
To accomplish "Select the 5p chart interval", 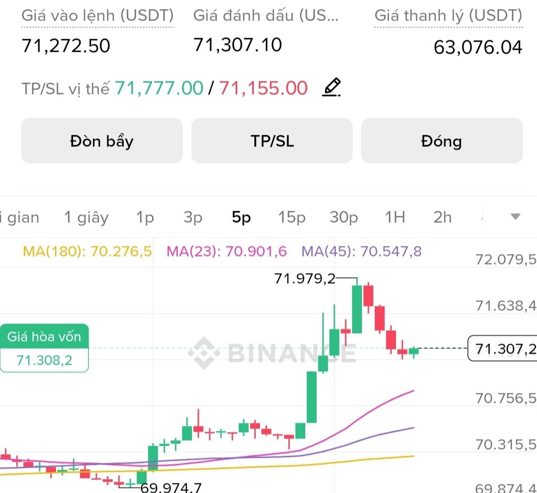I will coord(241,217).
